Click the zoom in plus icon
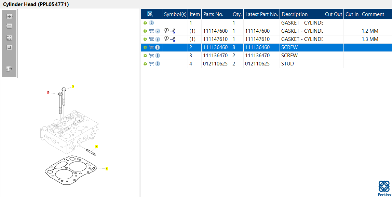This screenshot has width=392, height=197. [9, 16]
